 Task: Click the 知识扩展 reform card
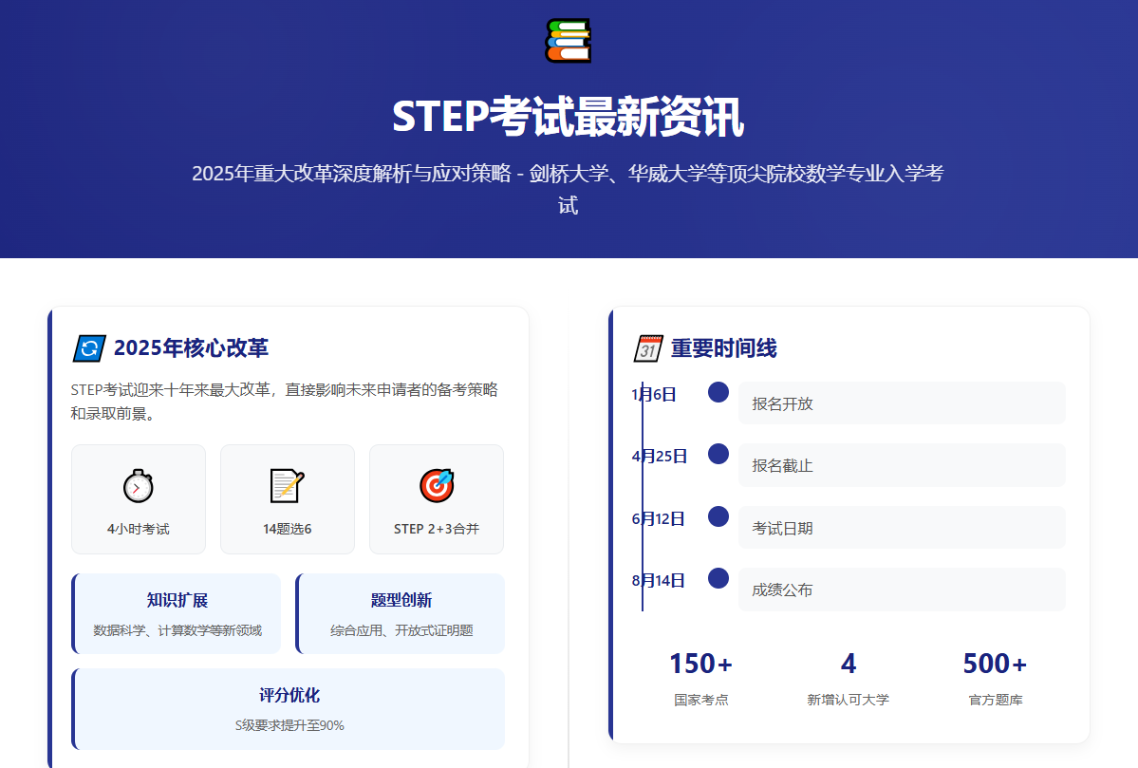[177, 614]
